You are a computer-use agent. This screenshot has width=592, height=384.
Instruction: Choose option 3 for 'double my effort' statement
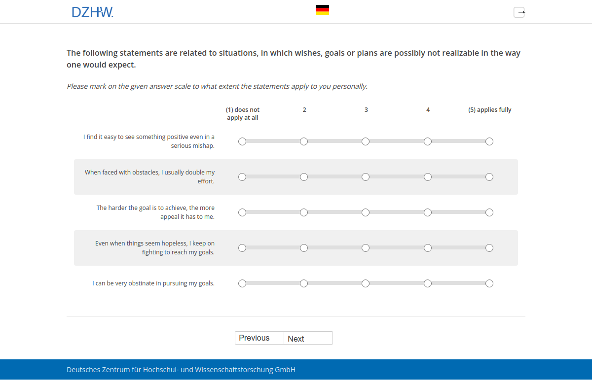click(x=366, y=177)
